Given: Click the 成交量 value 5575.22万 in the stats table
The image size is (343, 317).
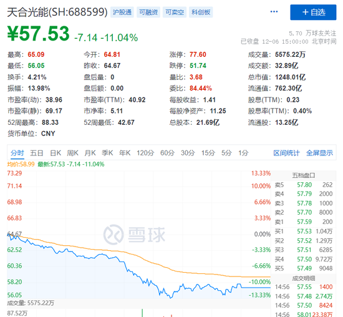Looking at the screenshot, I should point(290,54).
